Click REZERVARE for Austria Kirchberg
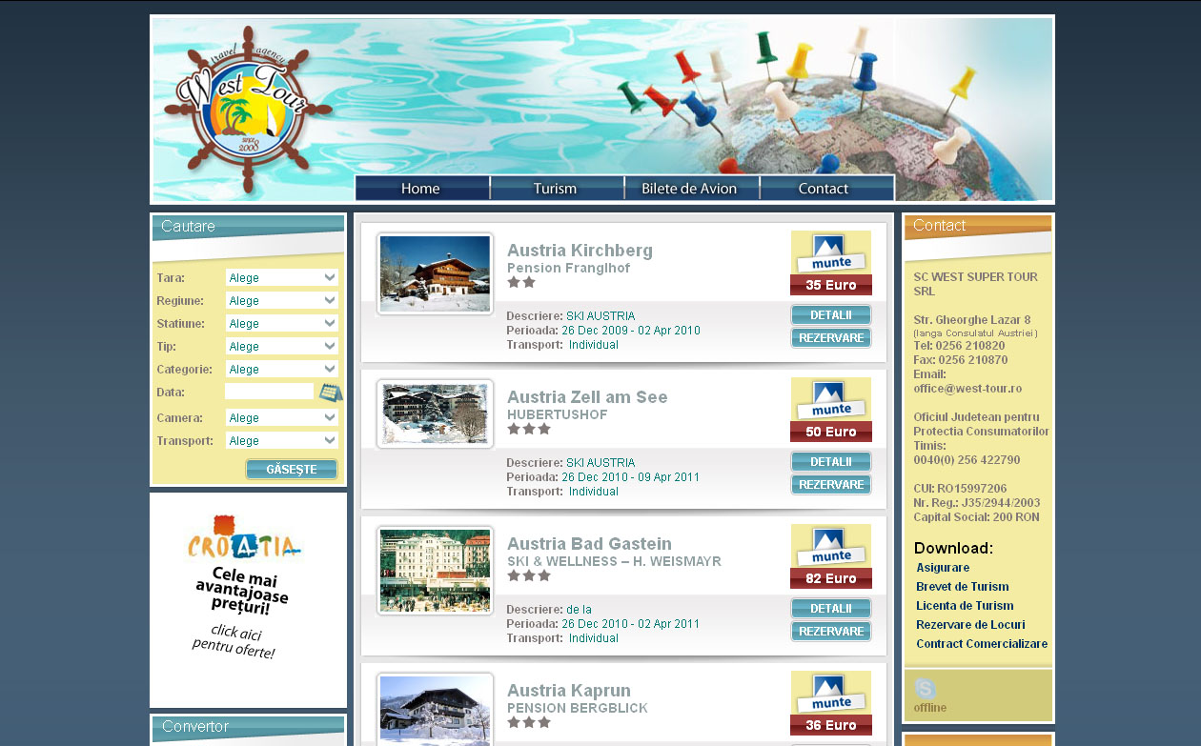This screenshot has width=1201, height=746. point(831,337)
